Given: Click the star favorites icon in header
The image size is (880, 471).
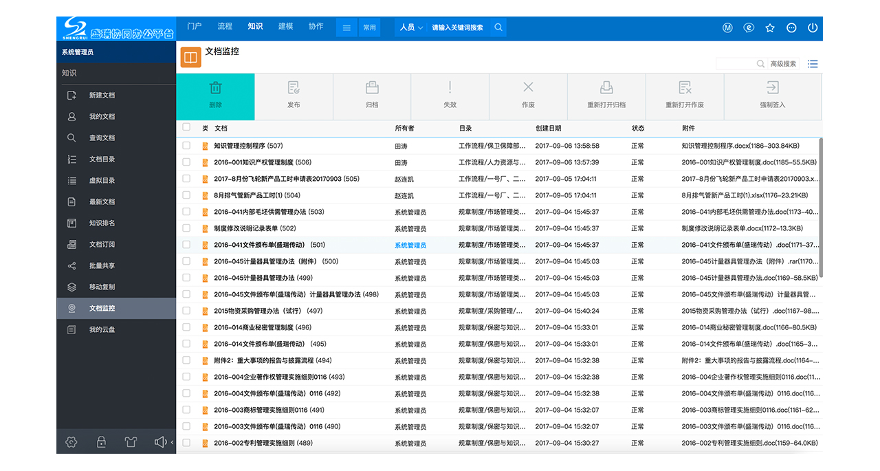Looking at the screenshot, I should [x=770, y=28].
